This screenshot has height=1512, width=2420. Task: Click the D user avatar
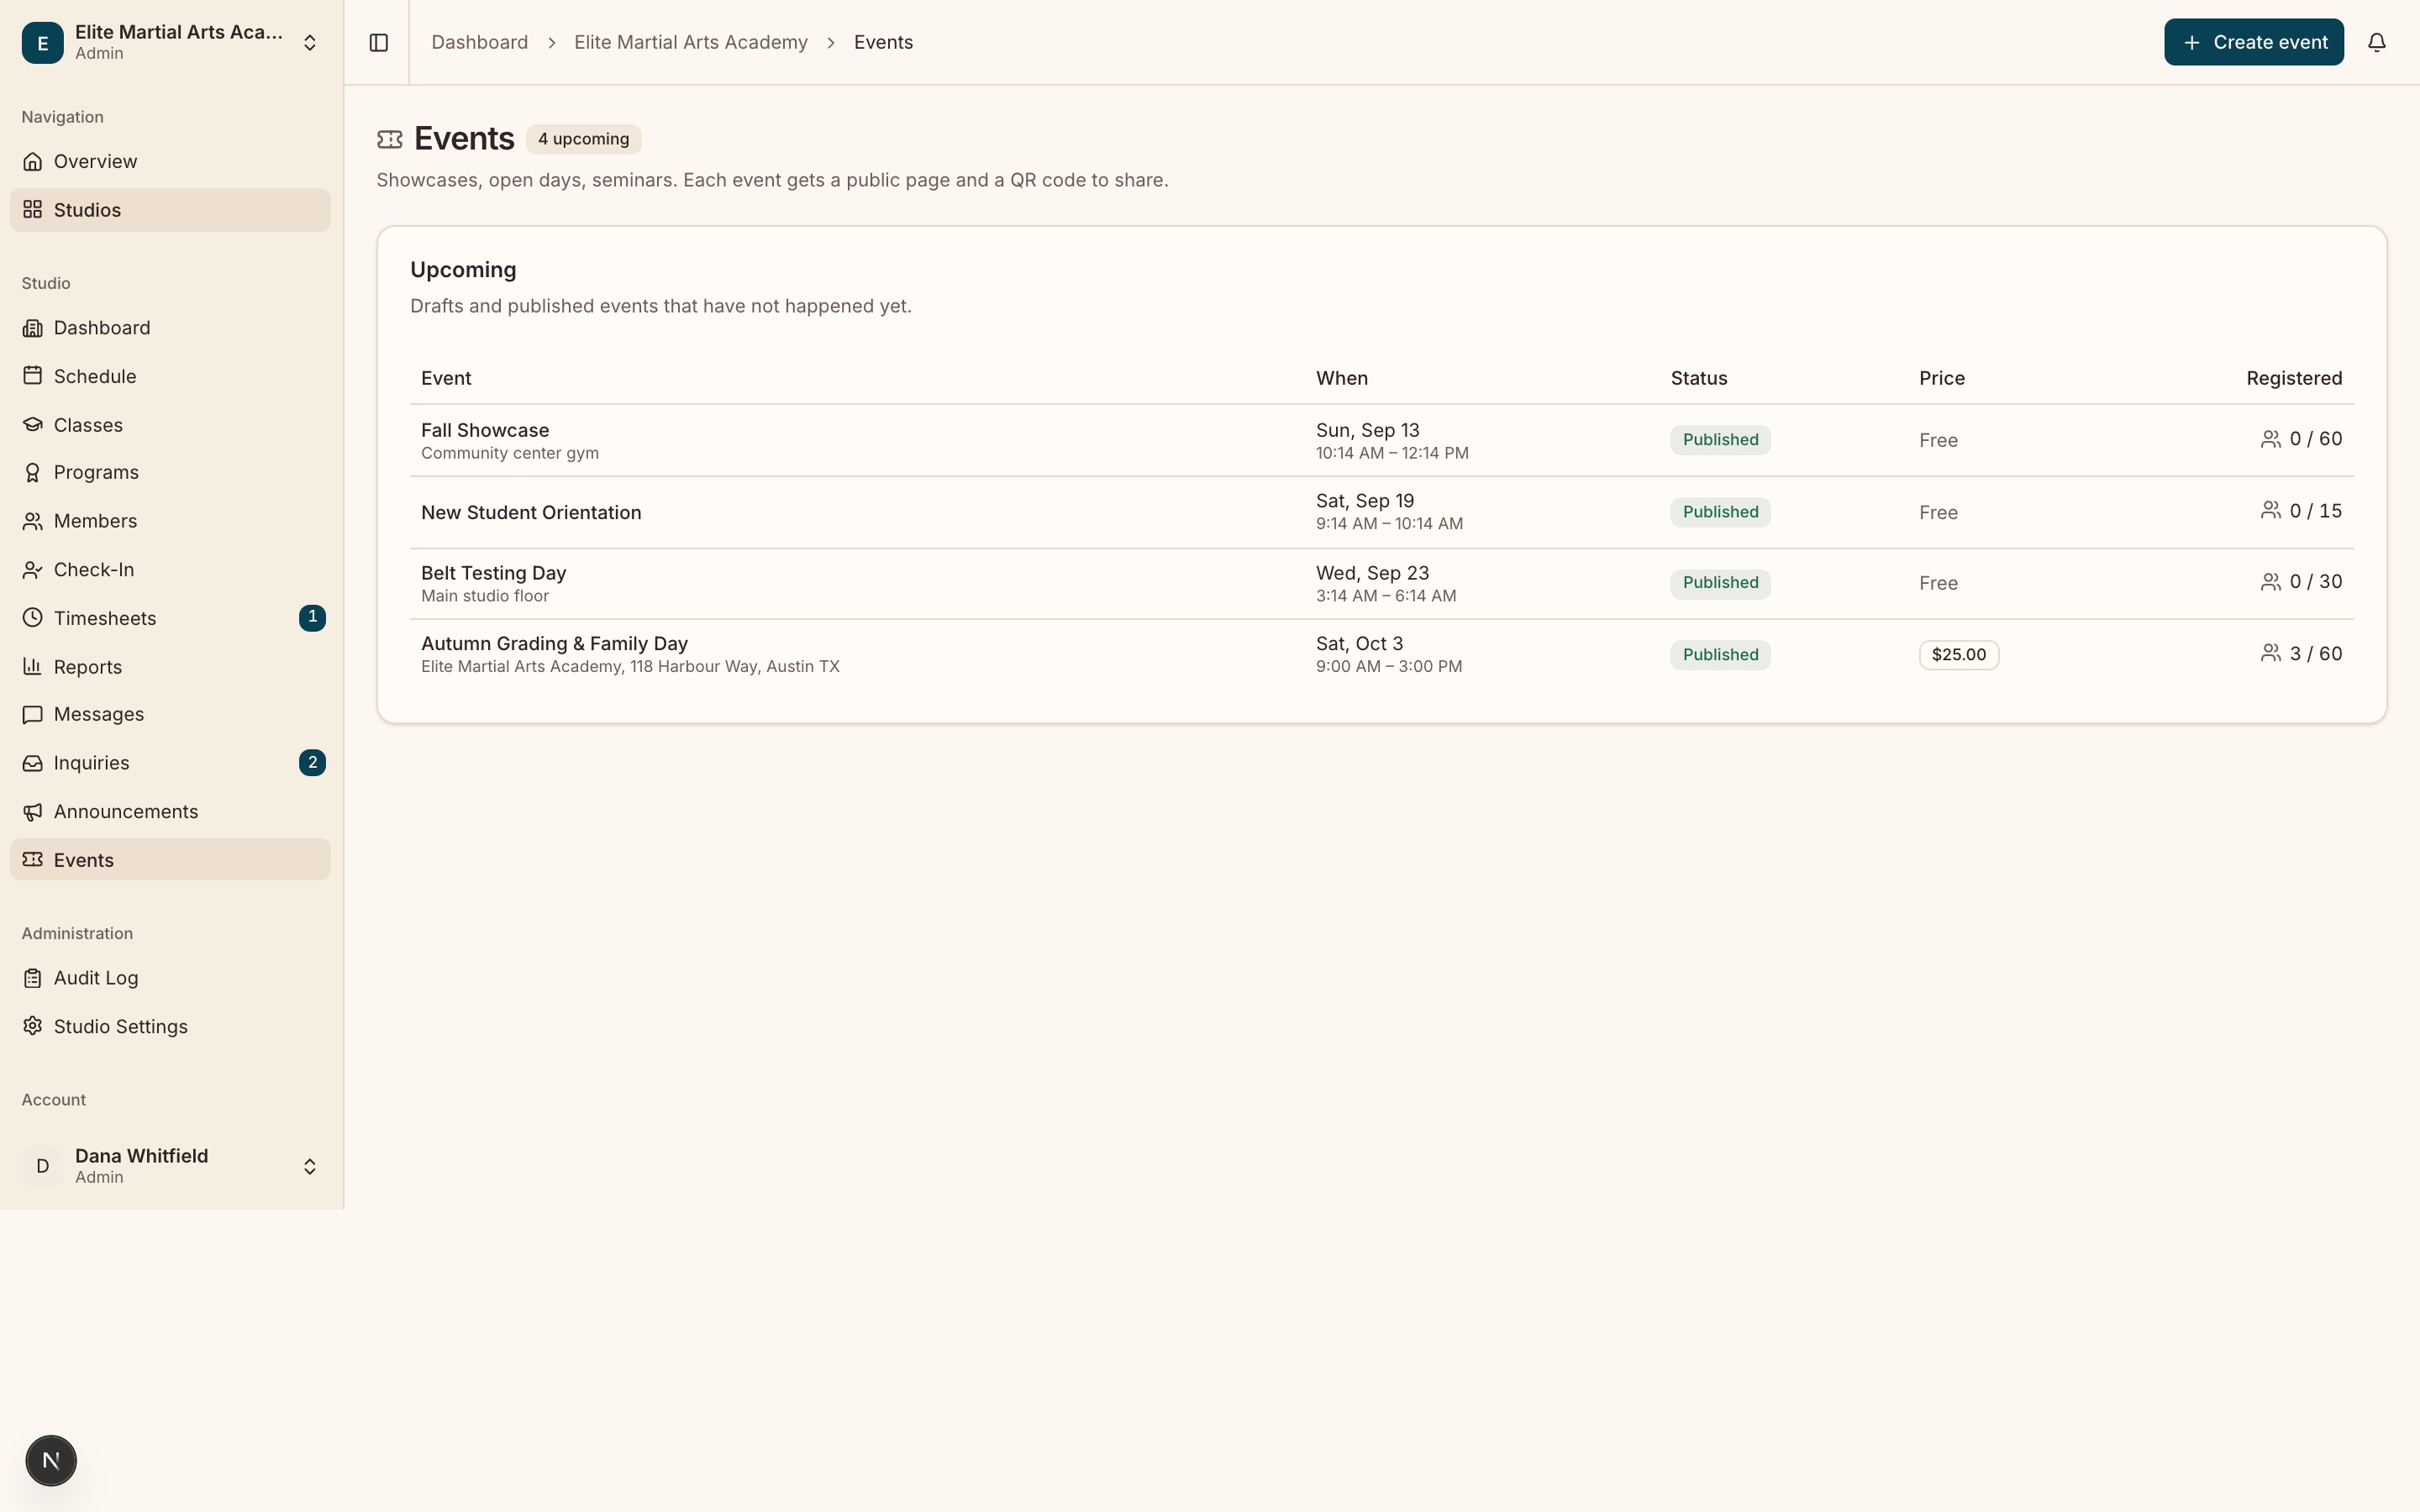point(43,1166)
